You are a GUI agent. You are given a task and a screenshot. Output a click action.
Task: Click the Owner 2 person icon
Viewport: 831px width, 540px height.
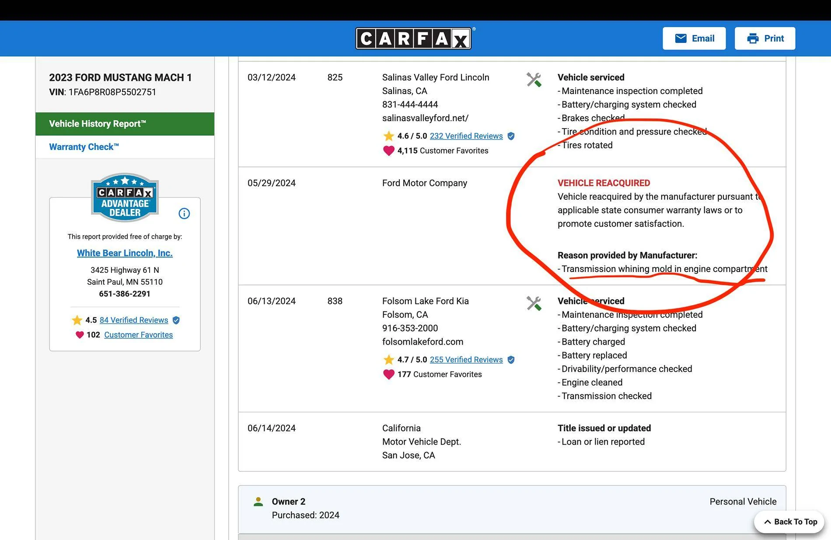[x=258, y=502]
